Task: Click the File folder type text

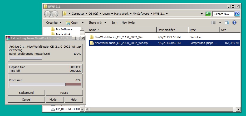Action: click(x=195, y=37)
